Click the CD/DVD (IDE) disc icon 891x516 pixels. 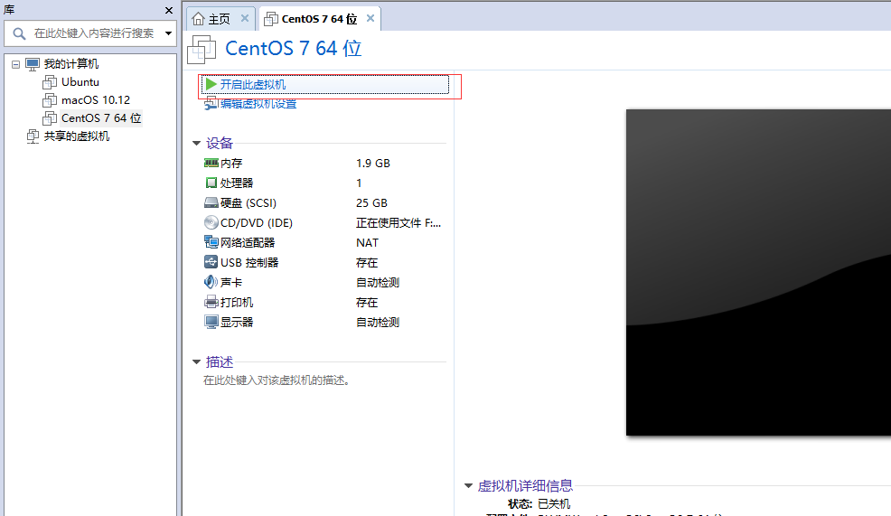(x=211, y=223)
